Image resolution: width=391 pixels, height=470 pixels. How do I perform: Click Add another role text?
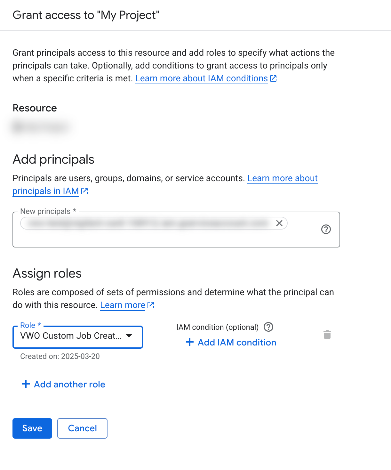coord(70,384)
